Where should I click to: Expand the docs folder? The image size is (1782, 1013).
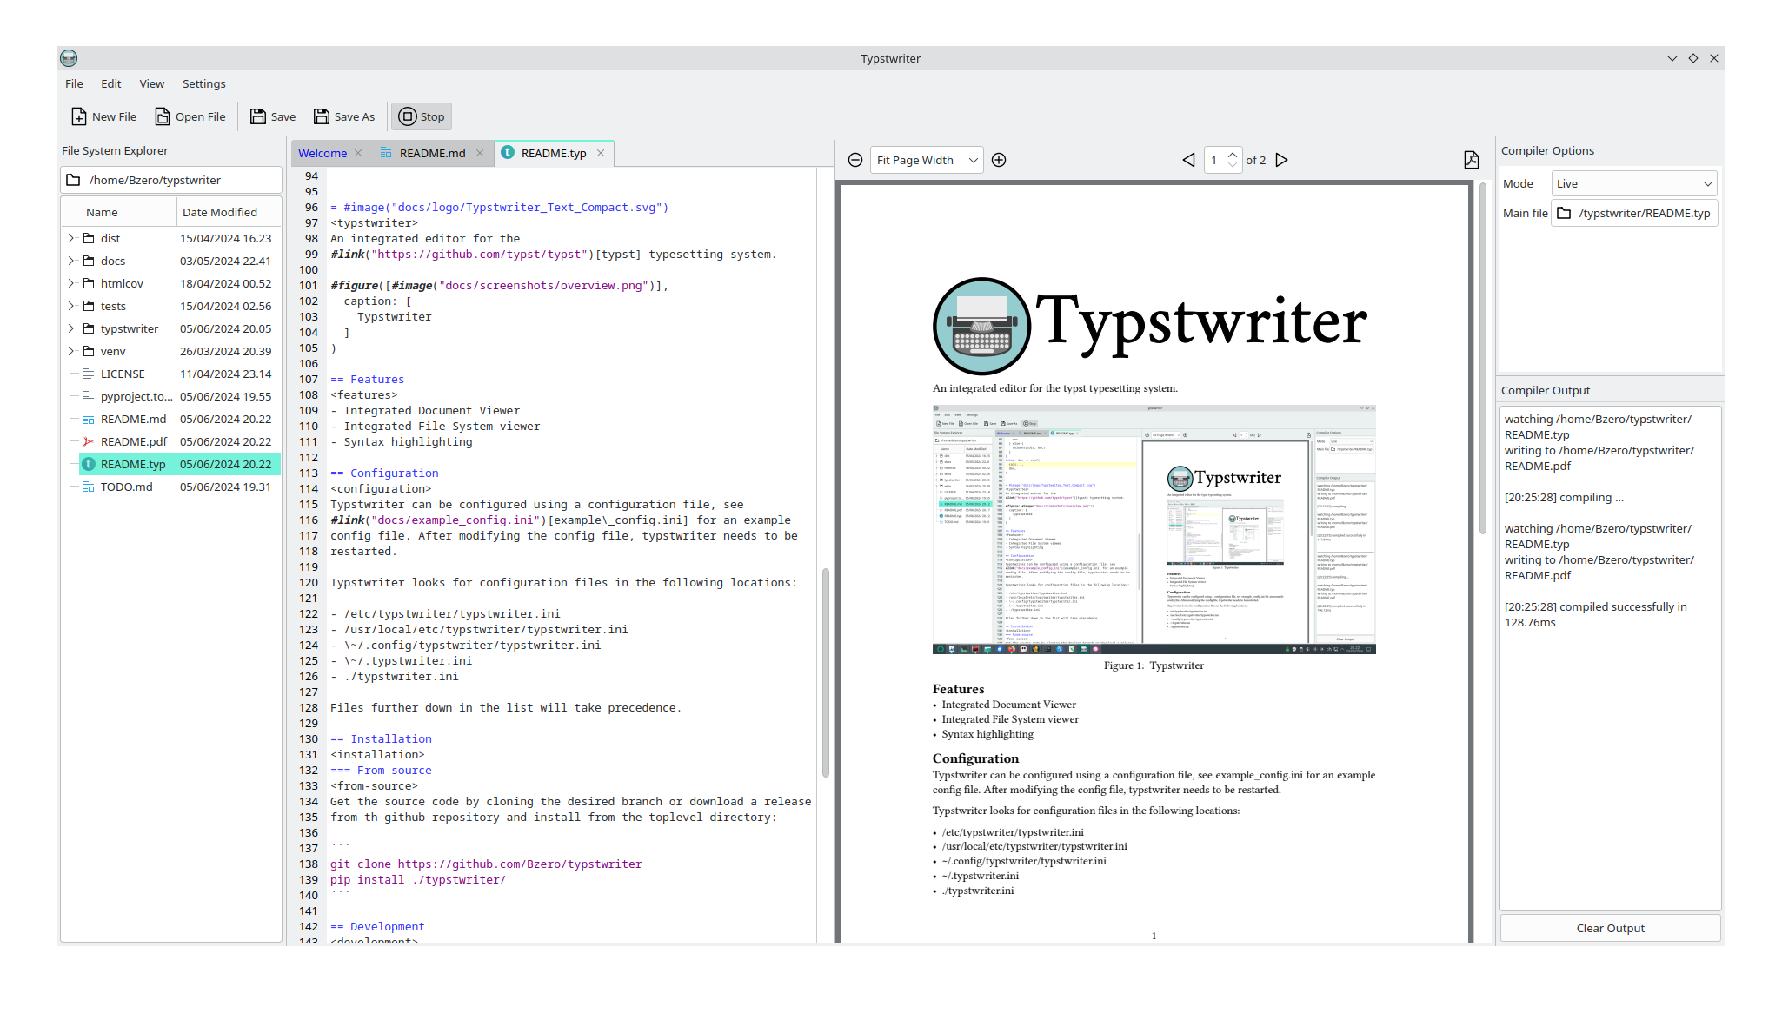[70, 261]
